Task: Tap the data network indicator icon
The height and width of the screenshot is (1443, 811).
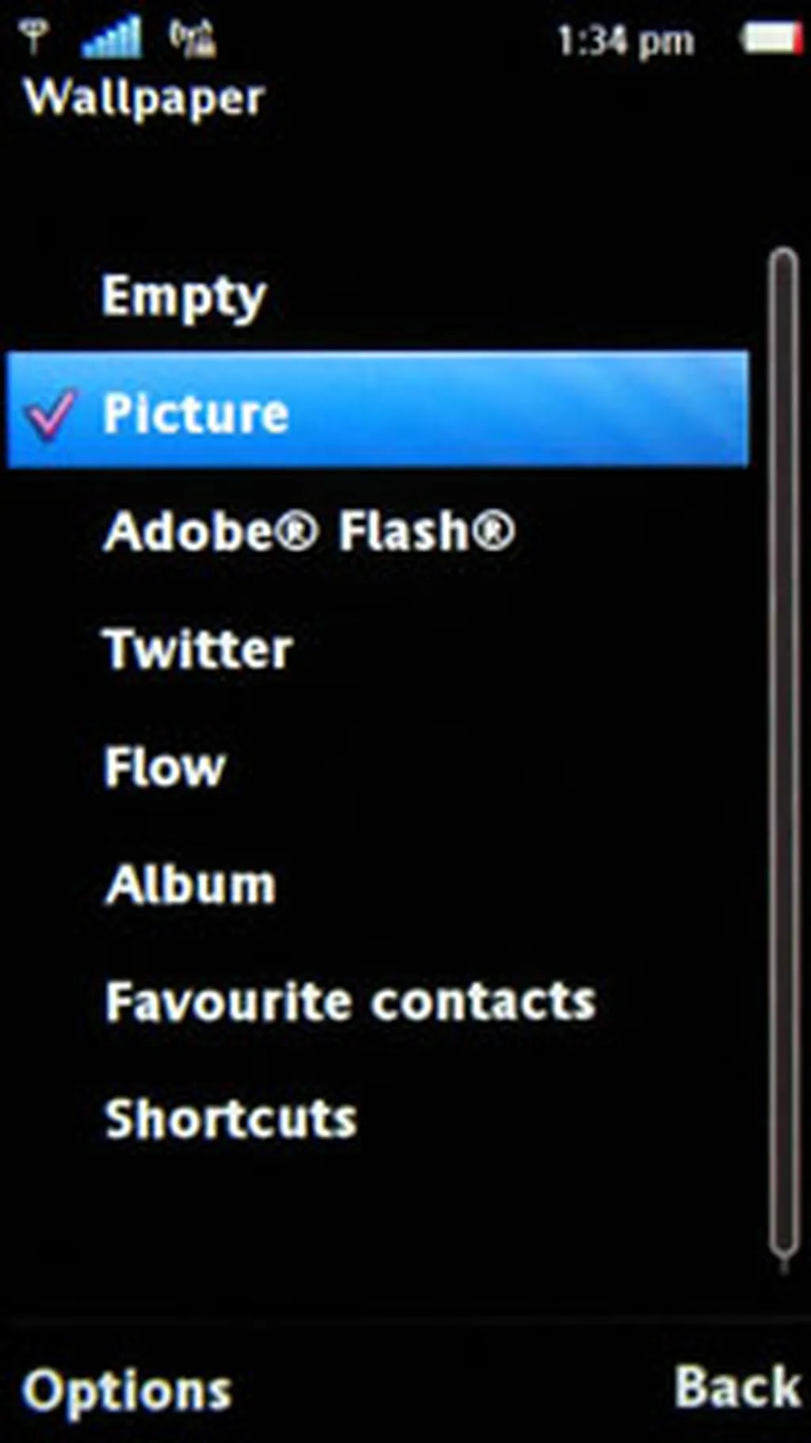Action: [x=192, y=38]
